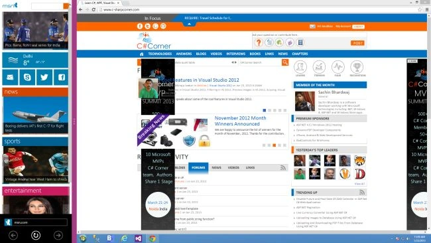Image resolution: width=431 pixels, height=243 pixels.
Task: Open the Leaders circular icon
Action: (300, 67)
